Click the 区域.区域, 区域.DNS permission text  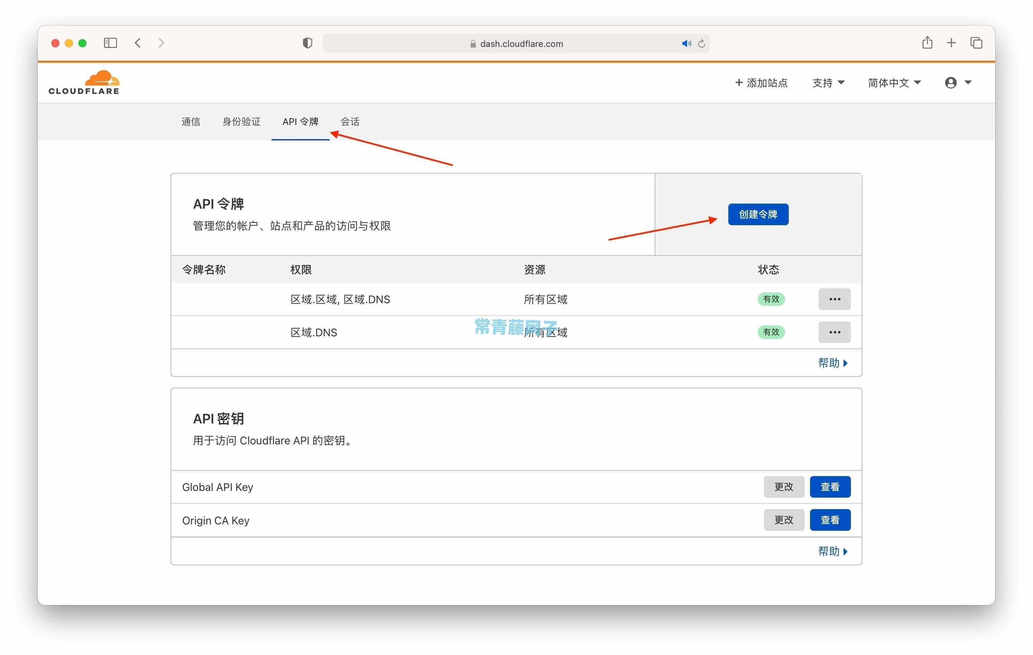pos(340,299)
